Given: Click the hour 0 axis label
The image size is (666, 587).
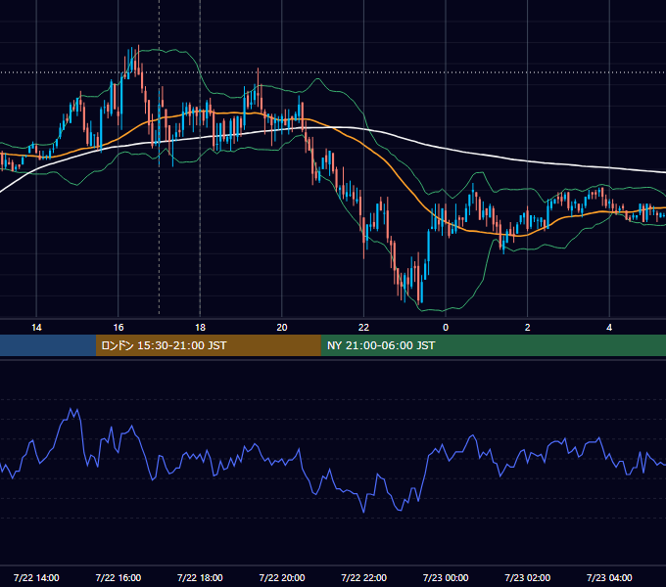Looking at the screenshot, I should (446, 328).
